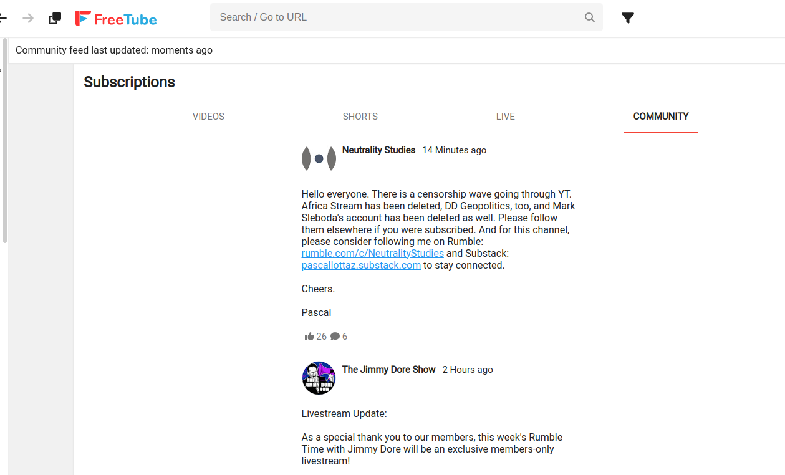
Task: Click the thumbs-up icon with 26 likes
Action: tap(309, 337)
